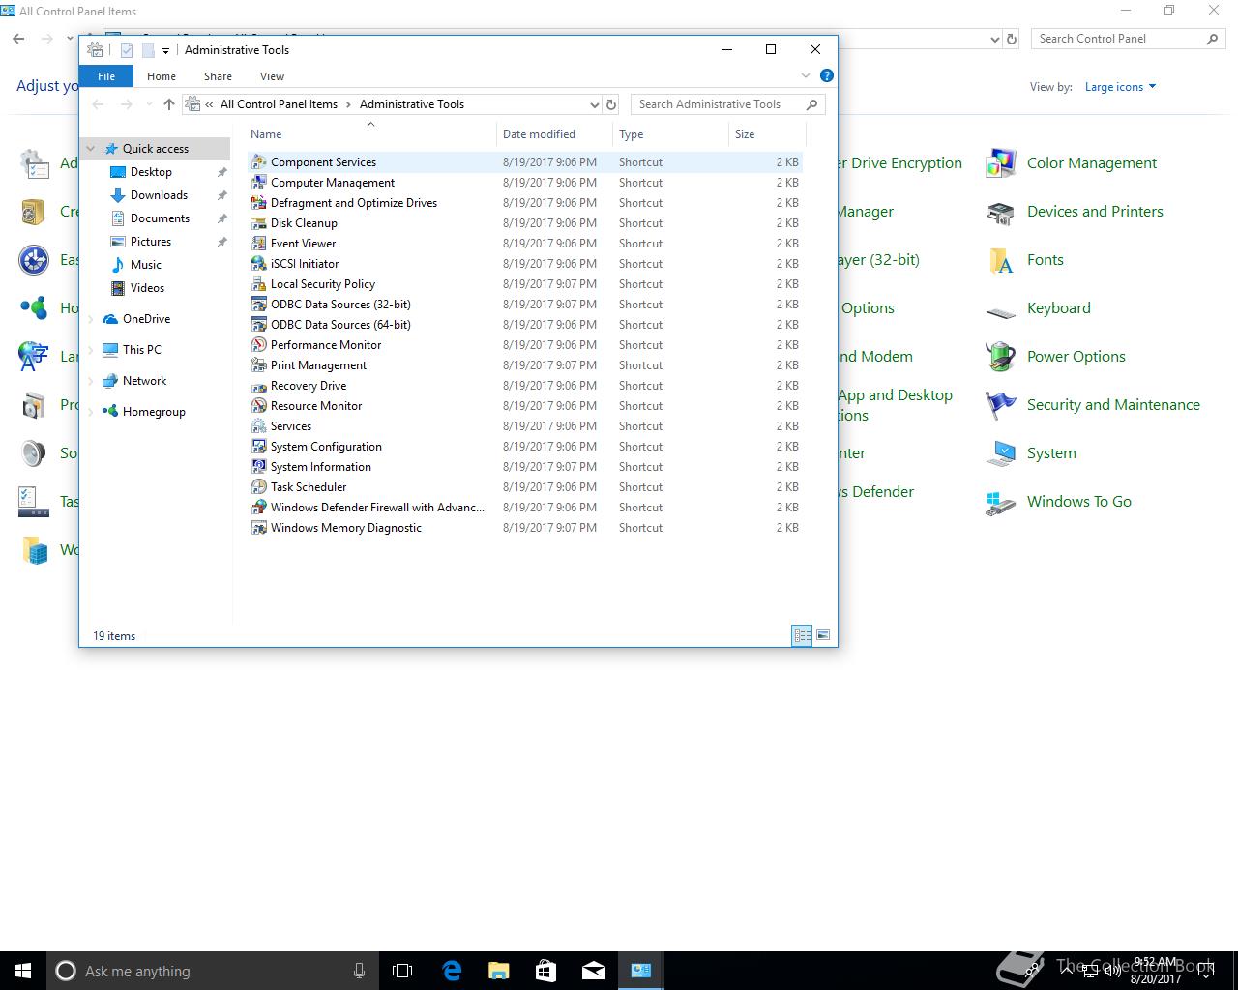Screen dimensions: 1238x990
Task: Select Task Scheduler clock icon
Action: (258, 487)
